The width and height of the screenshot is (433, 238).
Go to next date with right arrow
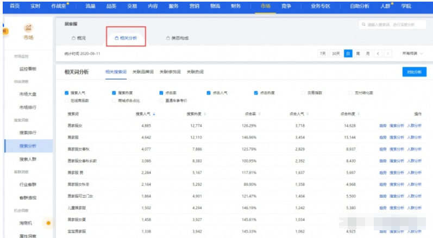click(x=388, y=54)
